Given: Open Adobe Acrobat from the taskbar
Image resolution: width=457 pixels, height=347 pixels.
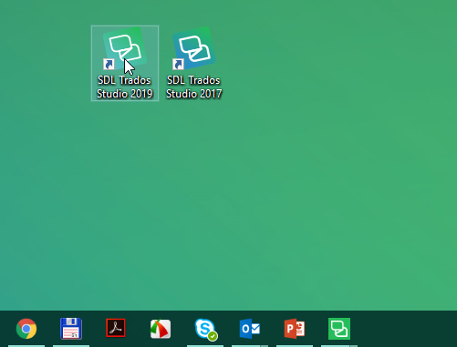Looking at the screenshot, I should [x=116, y=328].
